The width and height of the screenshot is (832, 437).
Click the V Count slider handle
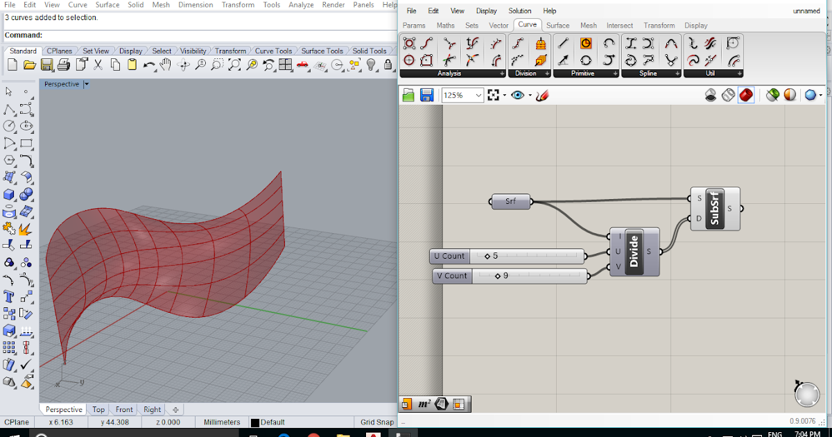click(x=498, y=275)
